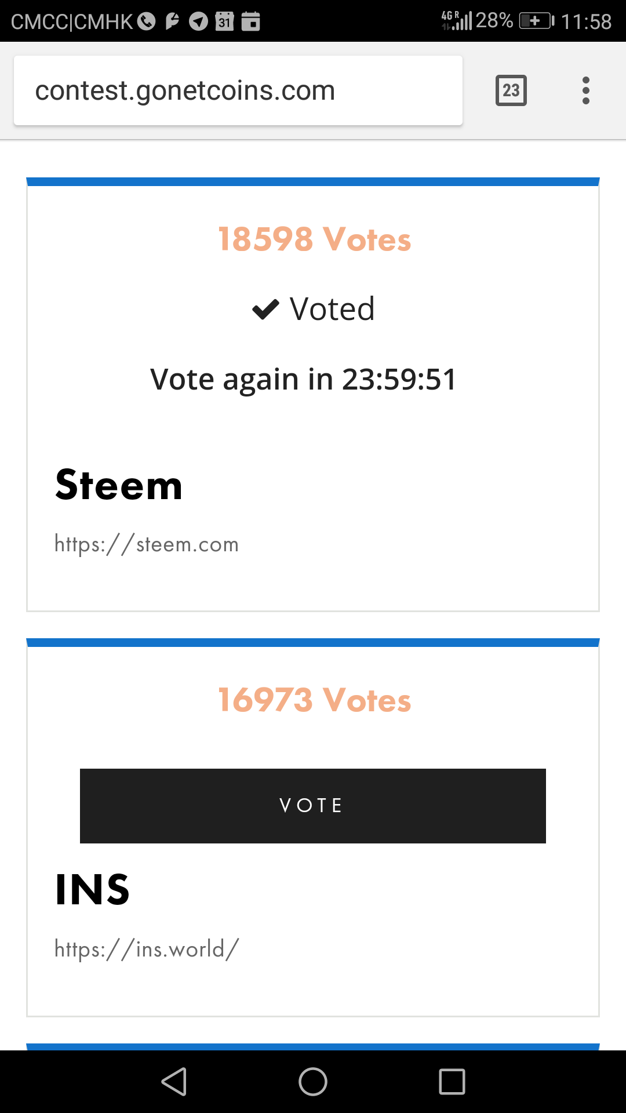Click the VOTE button for INS
This screenshot has height=1113, width=626.
point(313,806)
